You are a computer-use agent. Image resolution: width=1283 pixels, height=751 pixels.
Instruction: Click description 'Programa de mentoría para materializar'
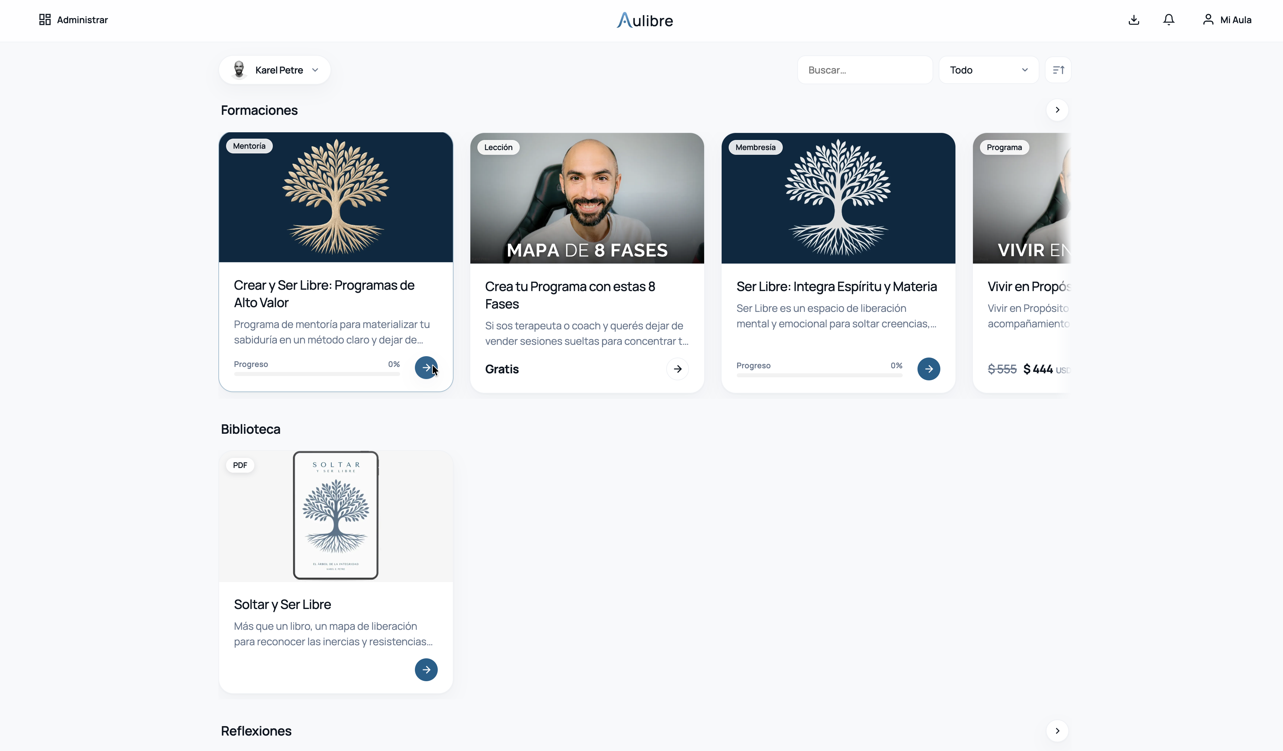pyautogui.click(x=332, y=332)
